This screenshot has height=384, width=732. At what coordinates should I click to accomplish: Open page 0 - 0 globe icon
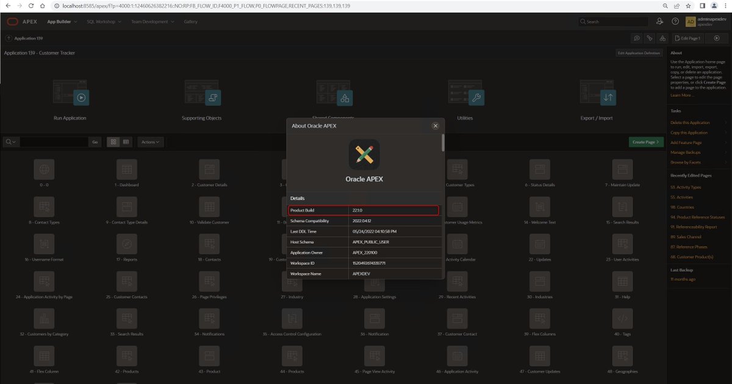coord(44,169)
